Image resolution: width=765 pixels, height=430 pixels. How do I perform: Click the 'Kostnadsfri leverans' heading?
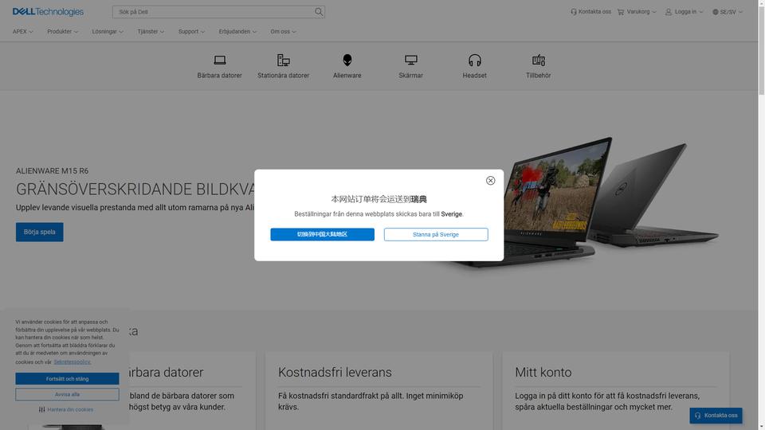click(x=335, y=373)
